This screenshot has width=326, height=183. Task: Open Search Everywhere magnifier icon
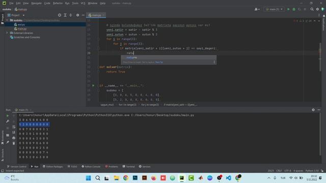(312, 9)
